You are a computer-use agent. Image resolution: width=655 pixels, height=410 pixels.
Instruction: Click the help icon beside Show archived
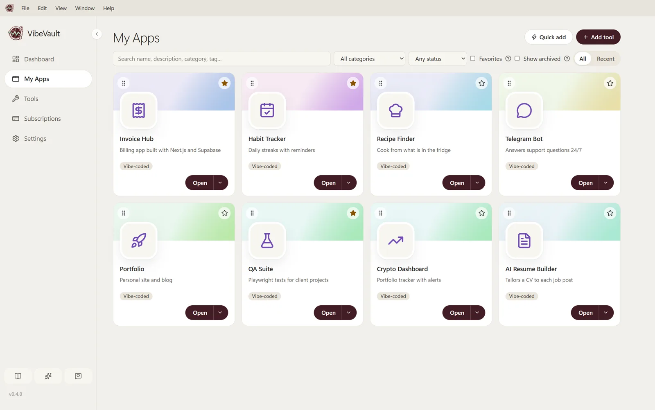567,59
